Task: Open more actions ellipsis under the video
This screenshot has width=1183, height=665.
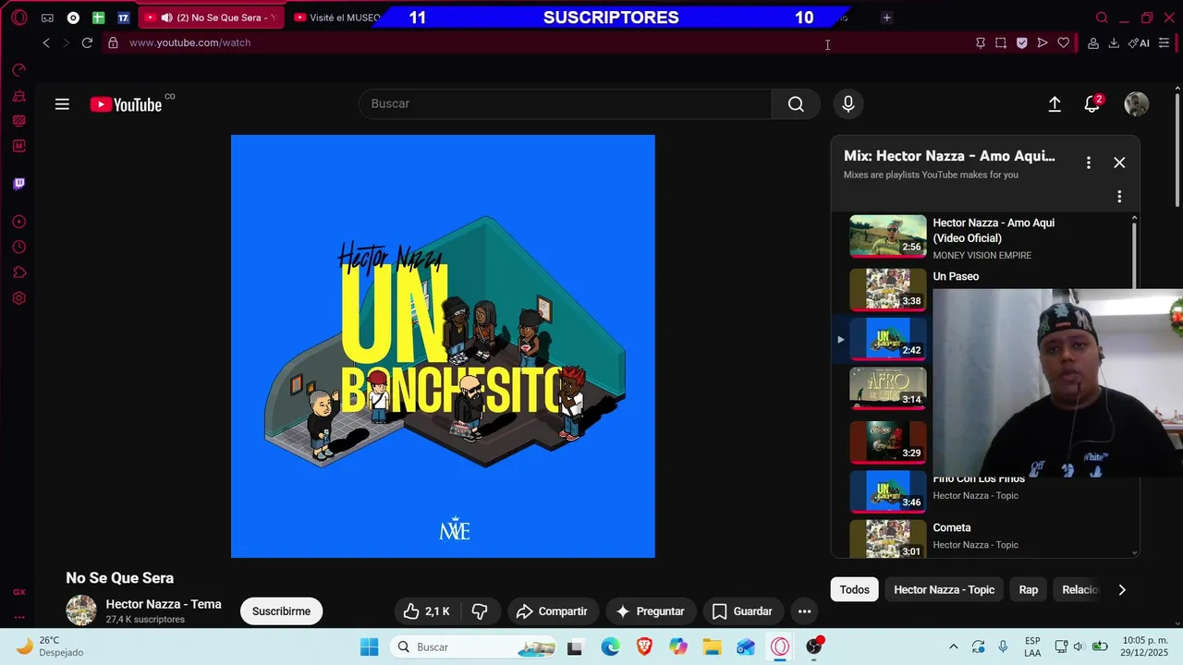Action: pos(804,611)
